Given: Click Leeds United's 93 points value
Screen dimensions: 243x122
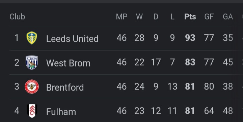Looking at the screenshot, I should (x=190, y=38).
